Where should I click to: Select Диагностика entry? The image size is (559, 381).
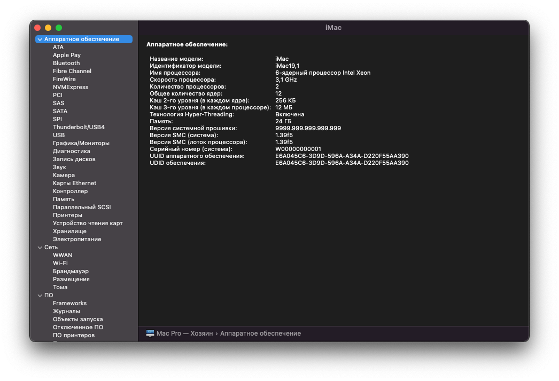(71, 152)
